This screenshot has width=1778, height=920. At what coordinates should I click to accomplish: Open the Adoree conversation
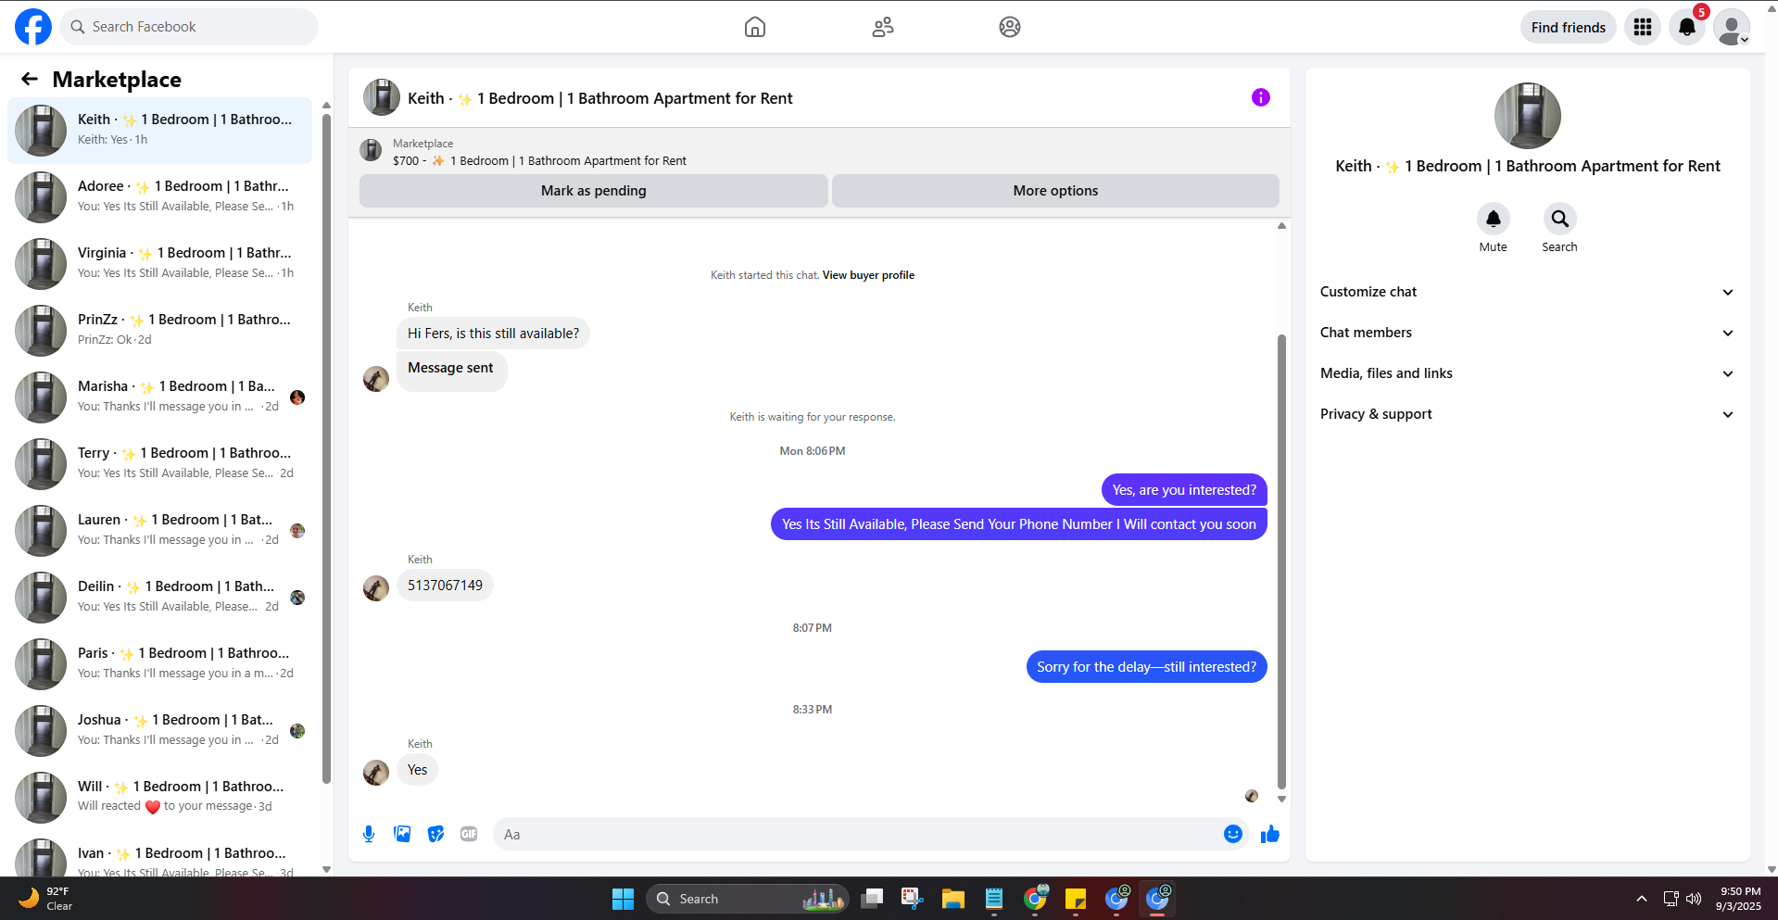tap(160, 196)
